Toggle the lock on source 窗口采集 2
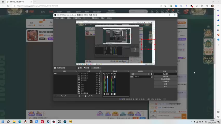 click(x=99, y=78)
